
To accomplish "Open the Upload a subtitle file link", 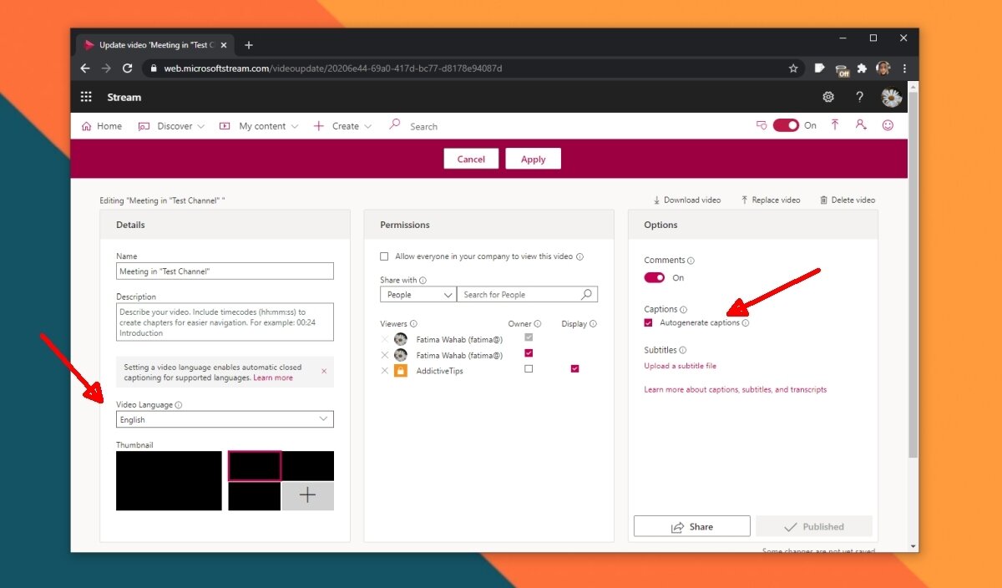I will (x=680, y=366).
